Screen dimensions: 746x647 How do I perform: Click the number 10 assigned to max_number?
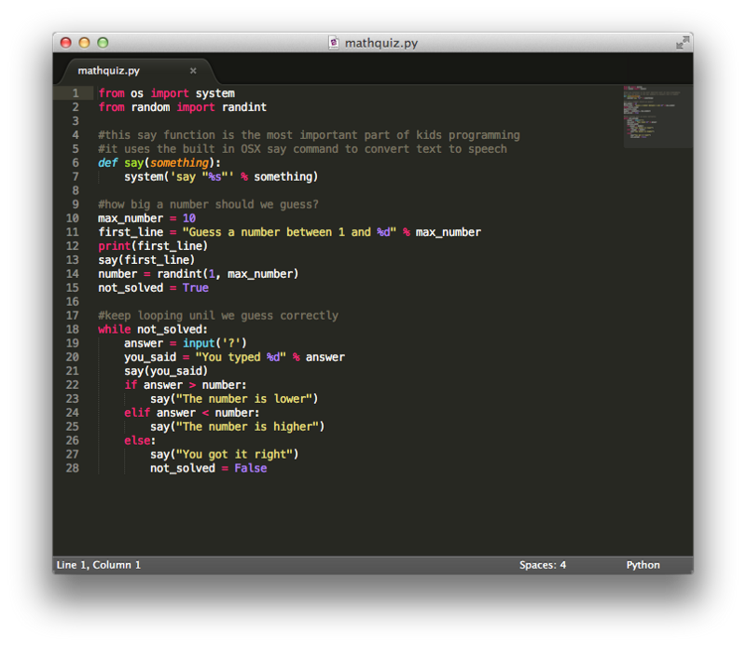(189, 218)
